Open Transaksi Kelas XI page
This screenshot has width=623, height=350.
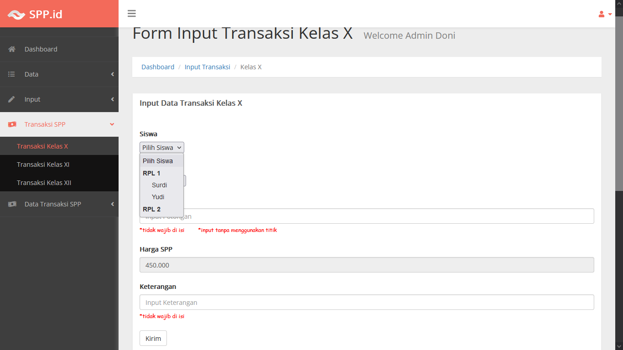43,165
